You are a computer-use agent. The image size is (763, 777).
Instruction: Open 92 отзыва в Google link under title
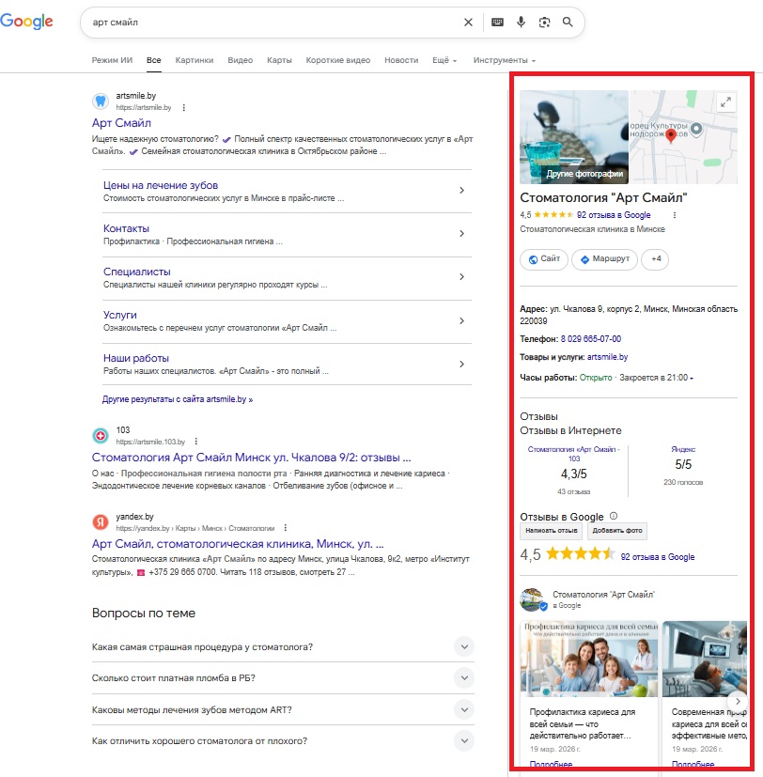[x=614, y=215]
